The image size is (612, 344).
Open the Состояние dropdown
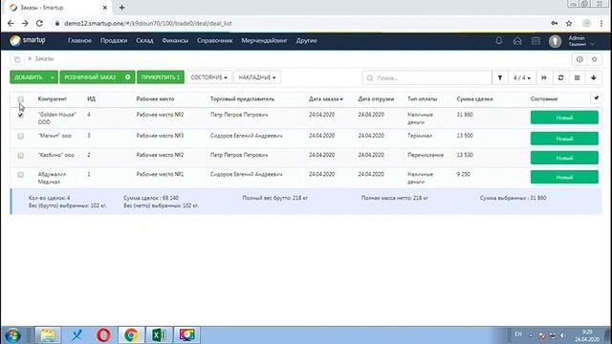pyautogui.click(x=208, y=77)
